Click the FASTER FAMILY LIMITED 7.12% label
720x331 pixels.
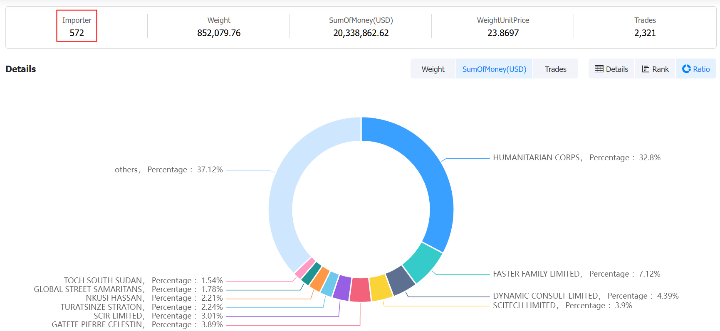point(576,274)
